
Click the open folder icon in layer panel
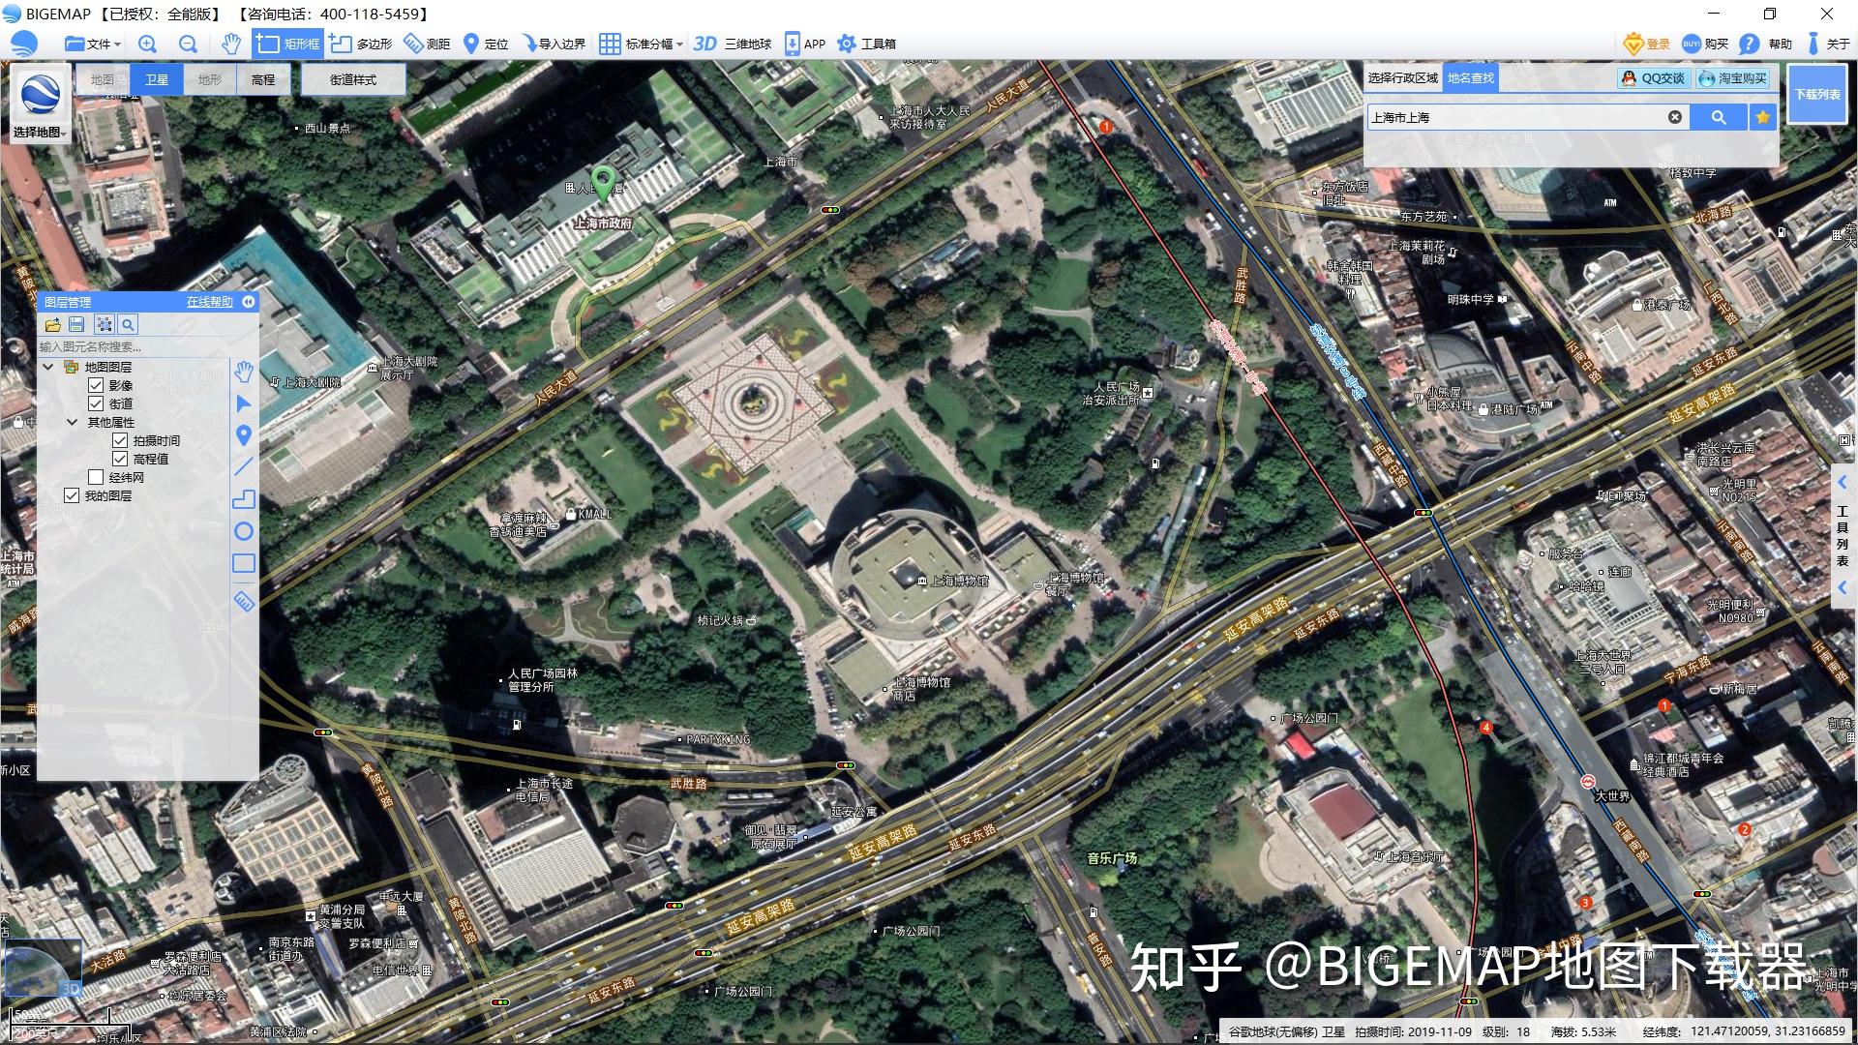tap(52, 325)
